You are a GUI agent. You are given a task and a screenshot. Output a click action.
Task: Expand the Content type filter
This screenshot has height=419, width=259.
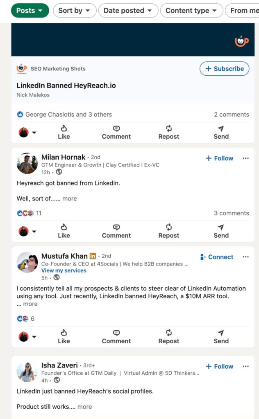191,11
